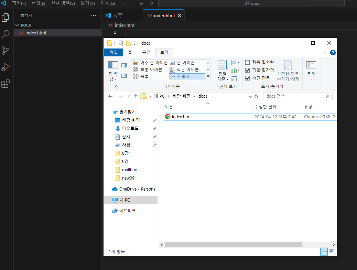Open customize quick access toolbar dropdown
This screenshot has width=357, height=270.
pyautogui.click(x=134, y=43)
